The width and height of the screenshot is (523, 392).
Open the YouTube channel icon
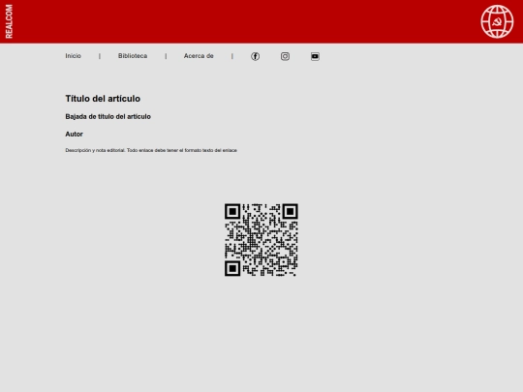click(315, 56)
